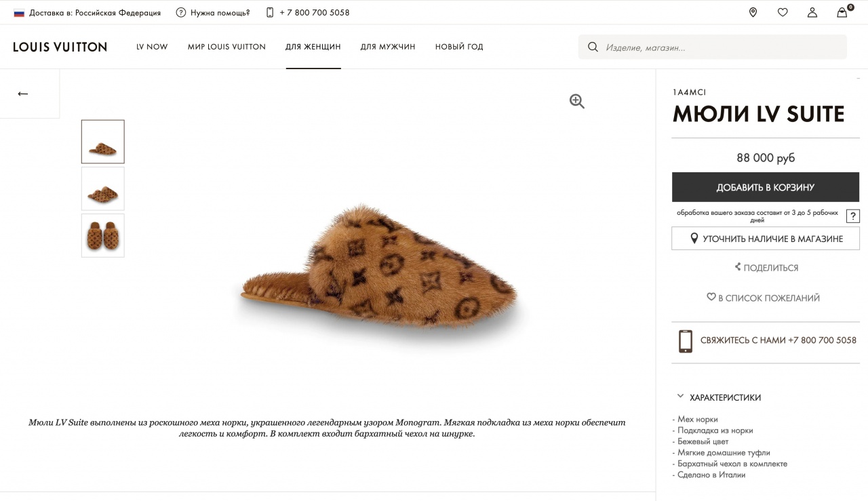Select the second slipper thumbnail
This screenshot has width=868, height=501.
(103, 188)
